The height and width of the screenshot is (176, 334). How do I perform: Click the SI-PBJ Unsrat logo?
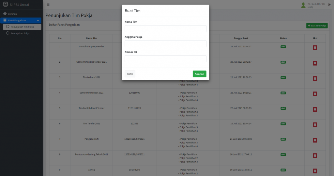tap(5, 5)
